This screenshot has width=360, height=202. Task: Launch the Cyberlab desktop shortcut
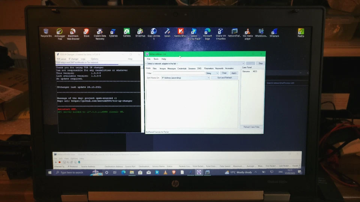(113, 33)
